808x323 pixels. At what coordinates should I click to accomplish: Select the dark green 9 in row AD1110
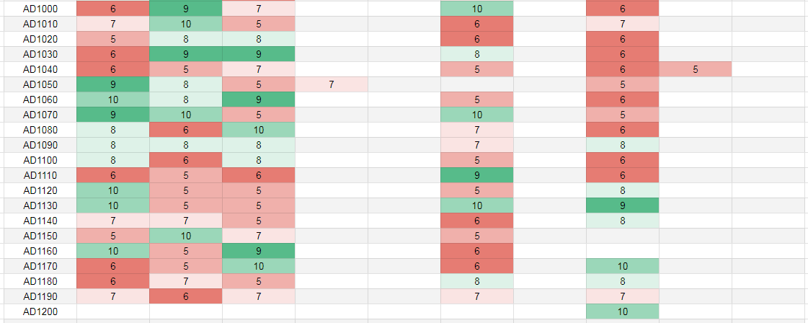pos(476,175)
